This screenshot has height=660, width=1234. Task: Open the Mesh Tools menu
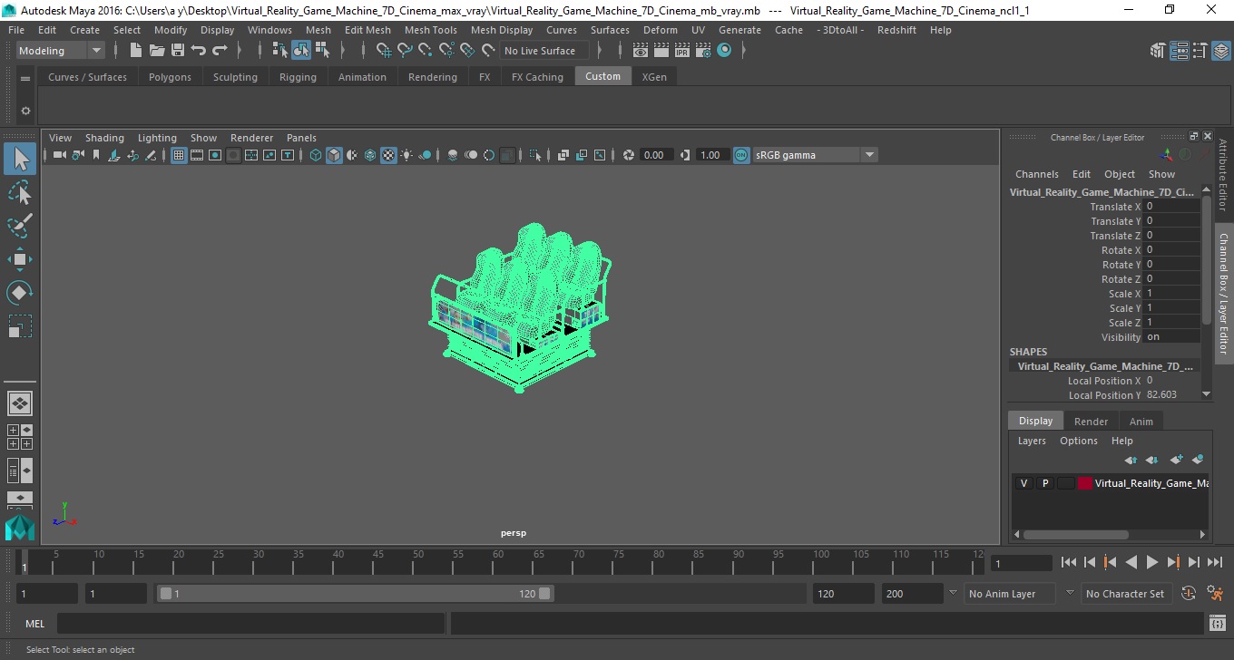430,30
